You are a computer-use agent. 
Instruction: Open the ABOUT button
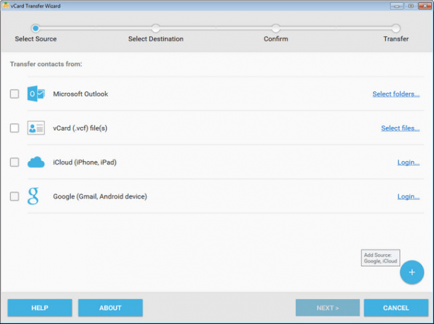pyautogui.click(x=111, y=308)
